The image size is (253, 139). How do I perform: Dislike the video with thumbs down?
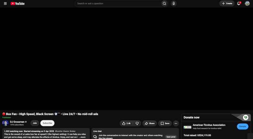[x=137, y=123]
